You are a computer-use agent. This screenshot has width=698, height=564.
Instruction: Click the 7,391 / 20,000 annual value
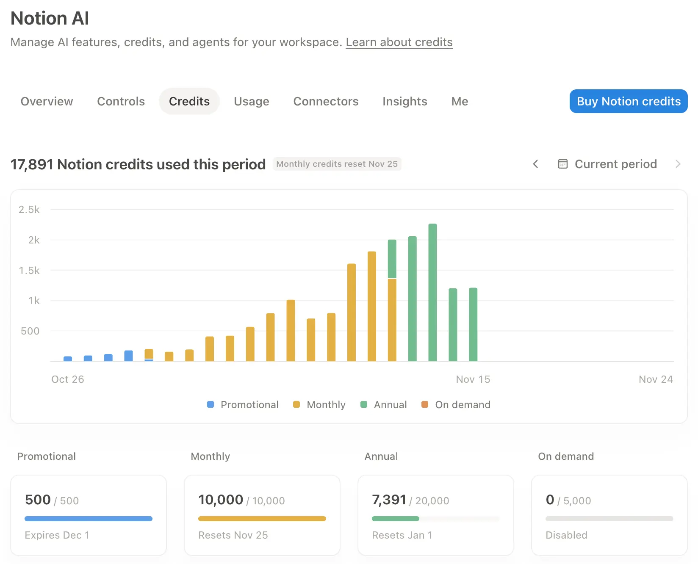pos(410,500)
